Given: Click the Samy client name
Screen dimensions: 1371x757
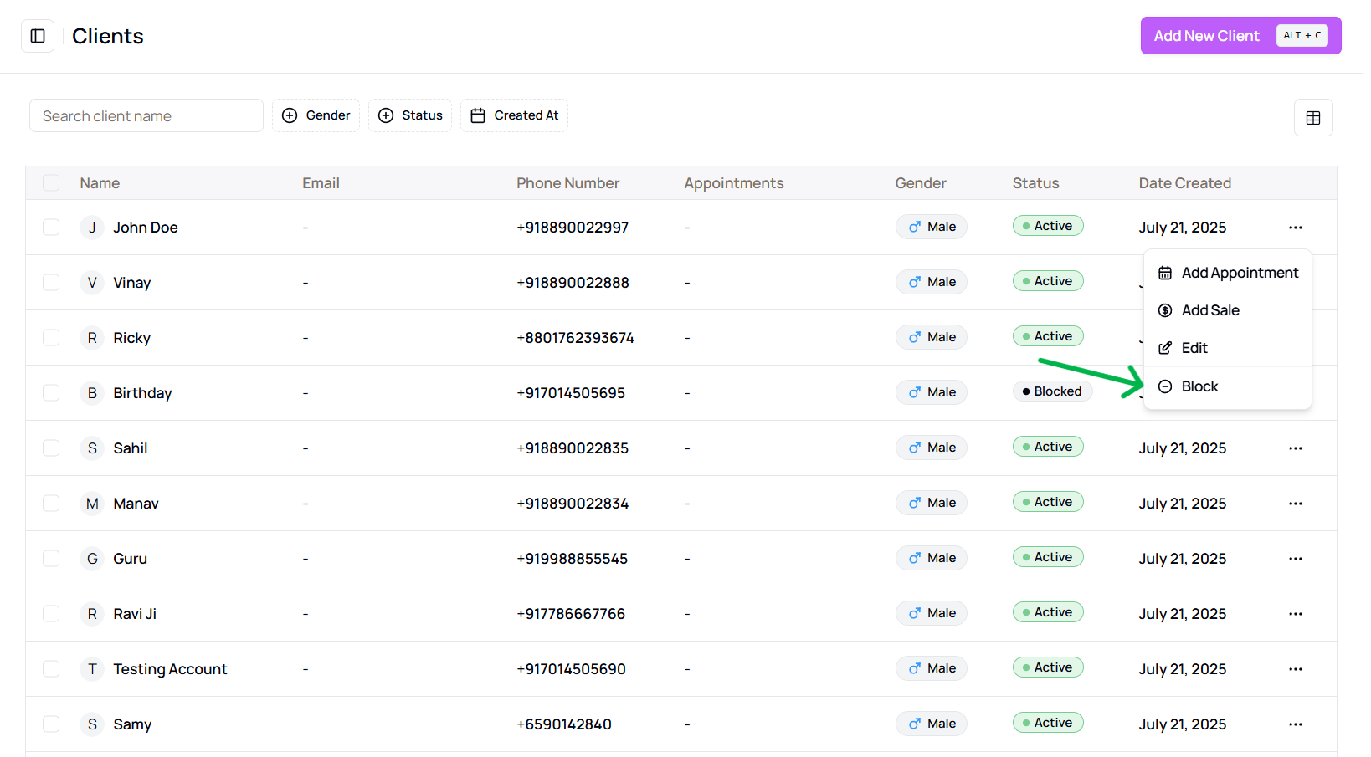Looking at the screenshot, I should tap(132, 724).
